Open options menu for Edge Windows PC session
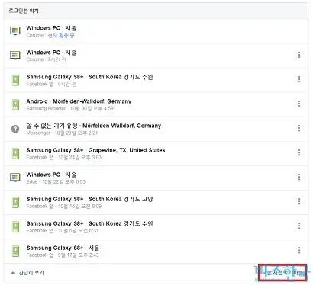313x285 pixels. pyautogui.click(x=299, y=177)
